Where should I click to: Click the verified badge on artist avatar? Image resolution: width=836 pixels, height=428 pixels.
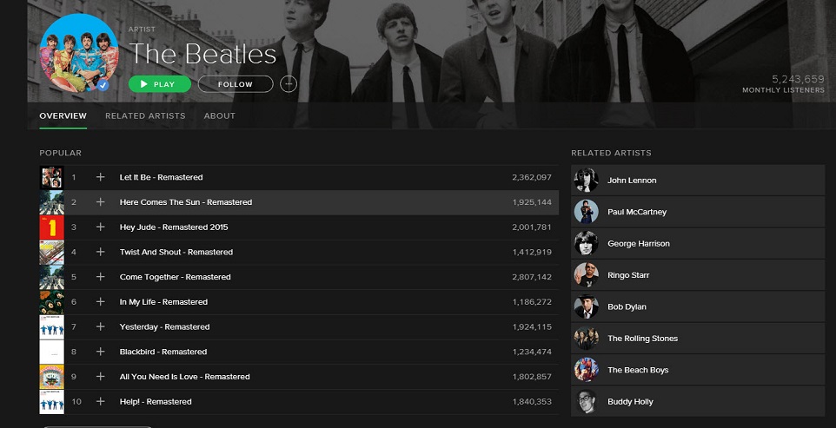[103, 85]
